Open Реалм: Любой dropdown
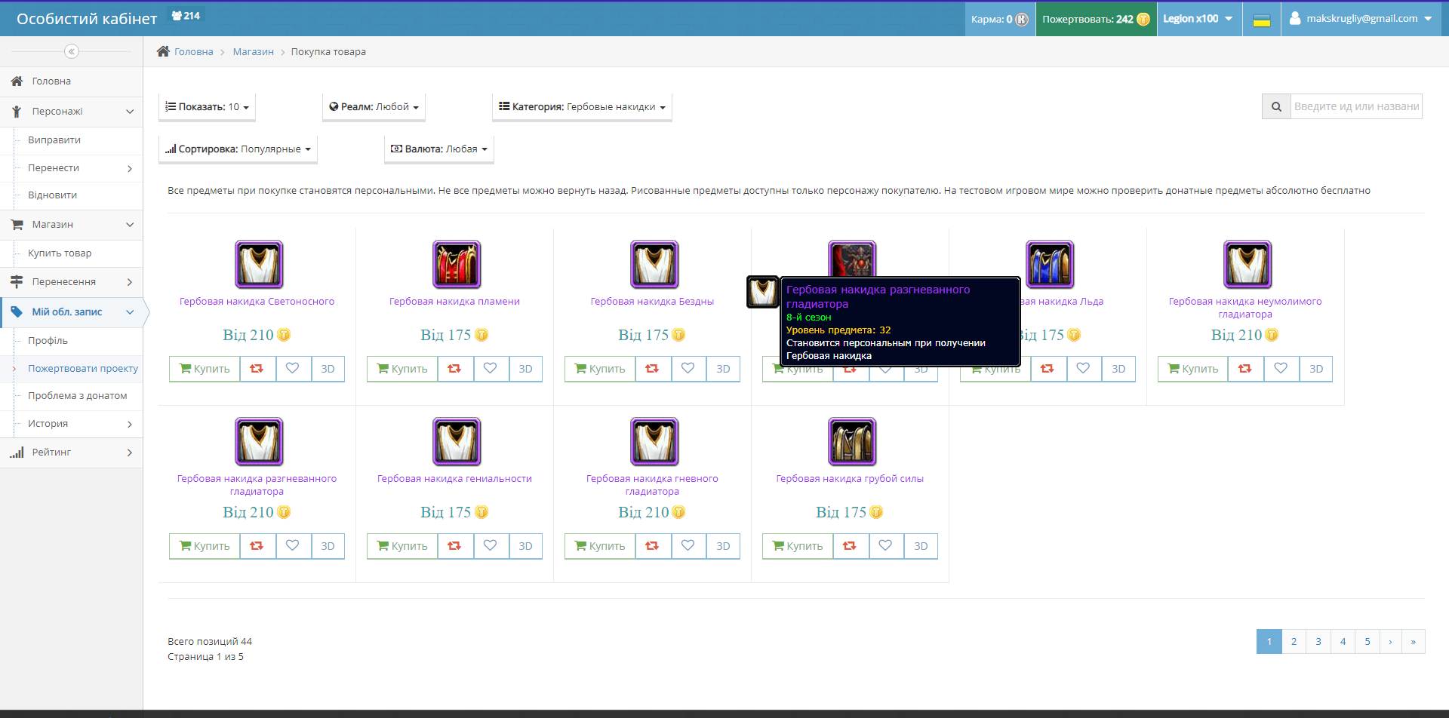The width and height of the screenshot is (1449, 718). coord(374,107)
